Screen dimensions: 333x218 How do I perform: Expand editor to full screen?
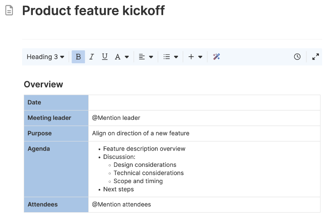pos(316,57)
